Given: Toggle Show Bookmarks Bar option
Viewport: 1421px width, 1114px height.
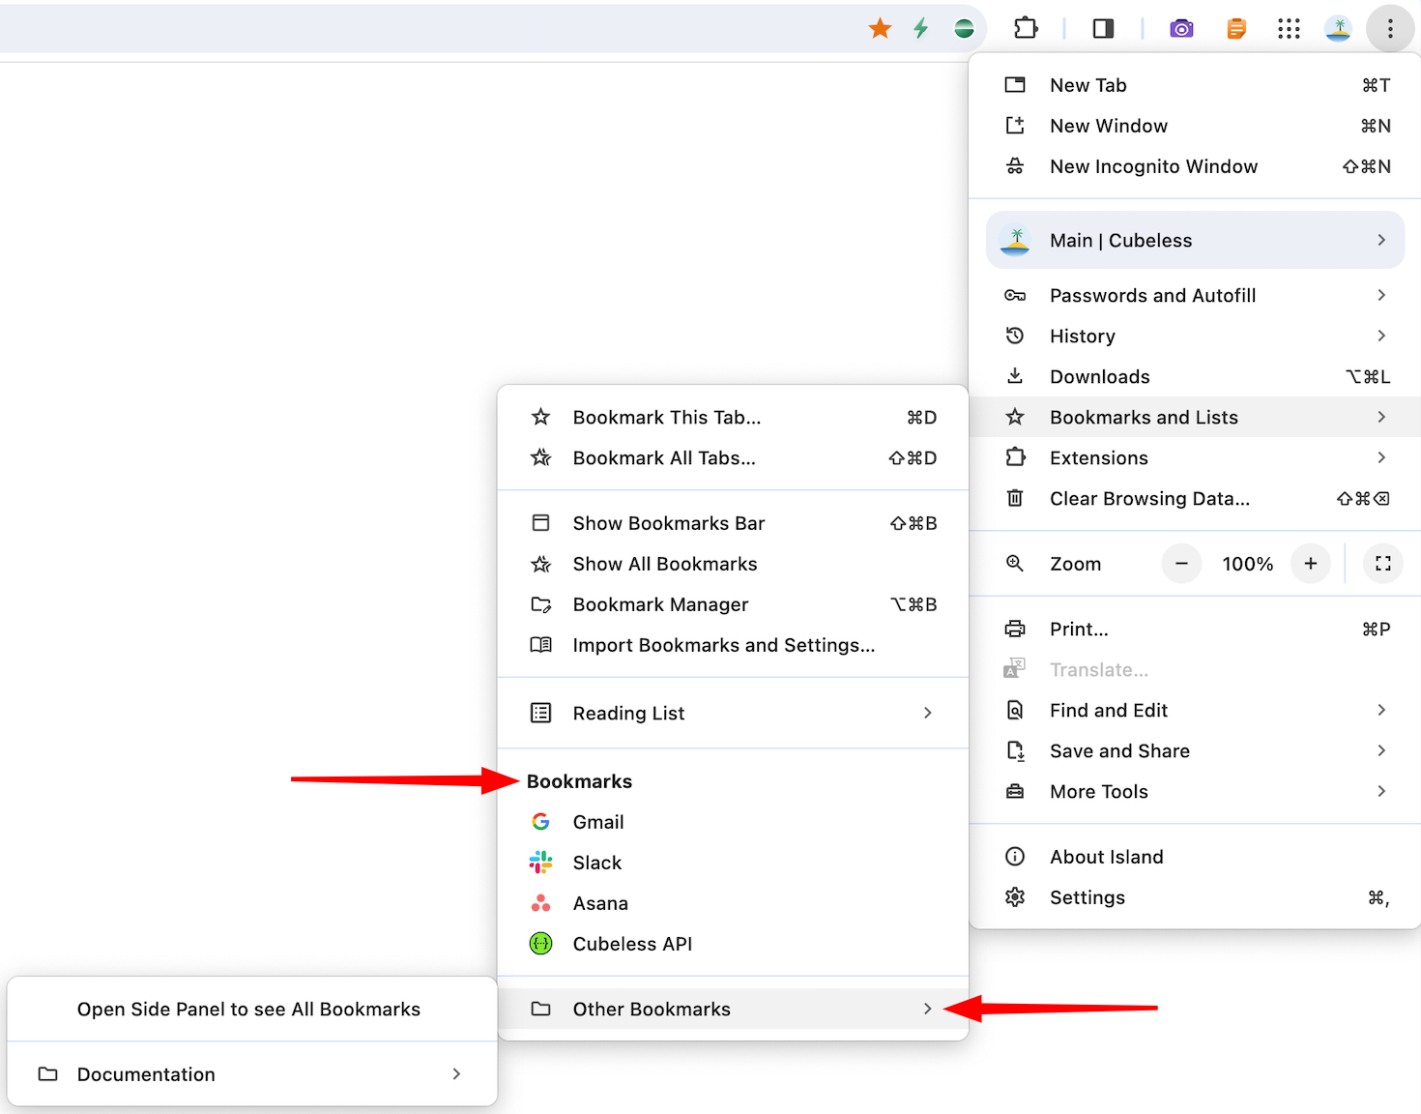Looking at the screenshot, I should click(733, 523).
